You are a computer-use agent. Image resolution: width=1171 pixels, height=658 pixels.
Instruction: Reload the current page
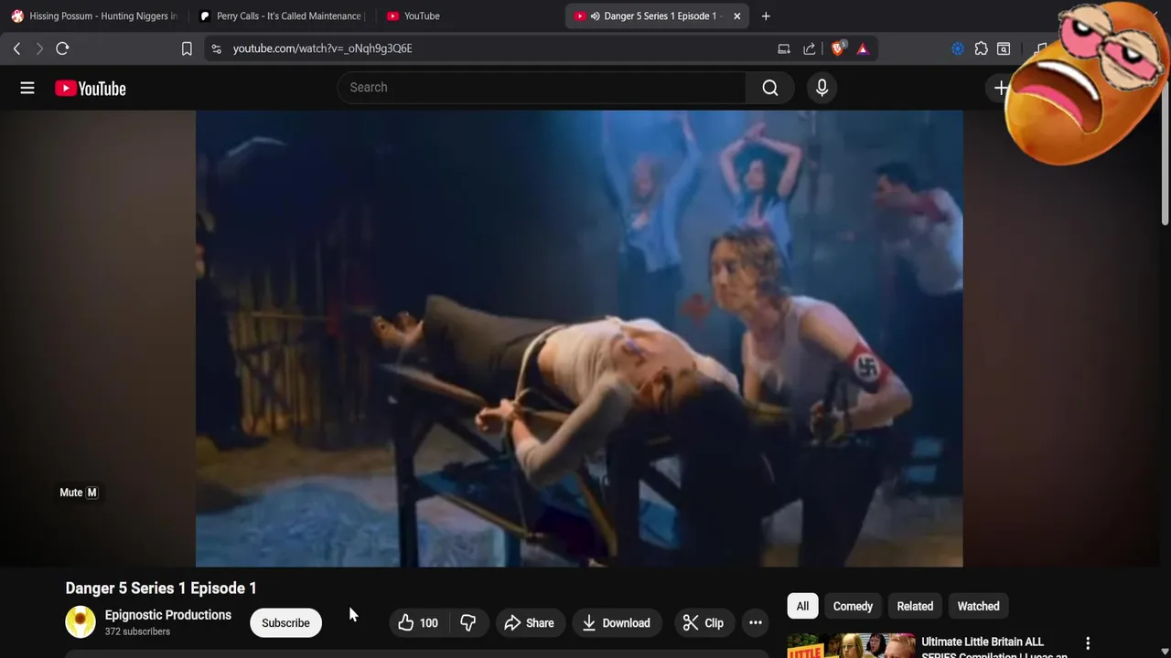62,48
